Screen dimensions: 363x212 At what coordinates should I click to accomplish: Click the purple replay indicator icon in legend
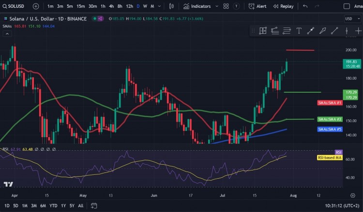tap(101, 19)
